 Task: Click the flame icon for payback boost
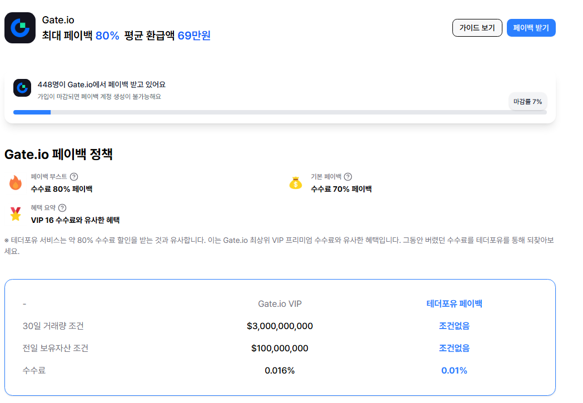tap(16, 182)
